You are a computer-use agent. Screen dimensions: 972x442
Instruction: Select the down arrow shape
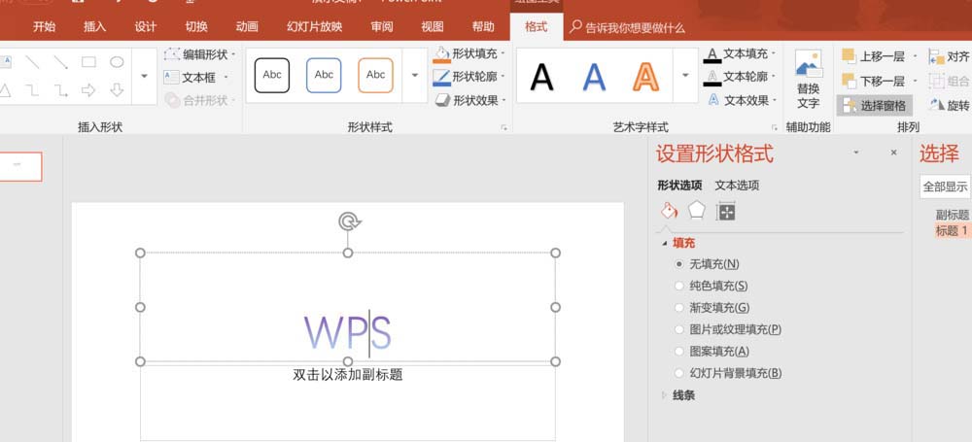(118, 90)
